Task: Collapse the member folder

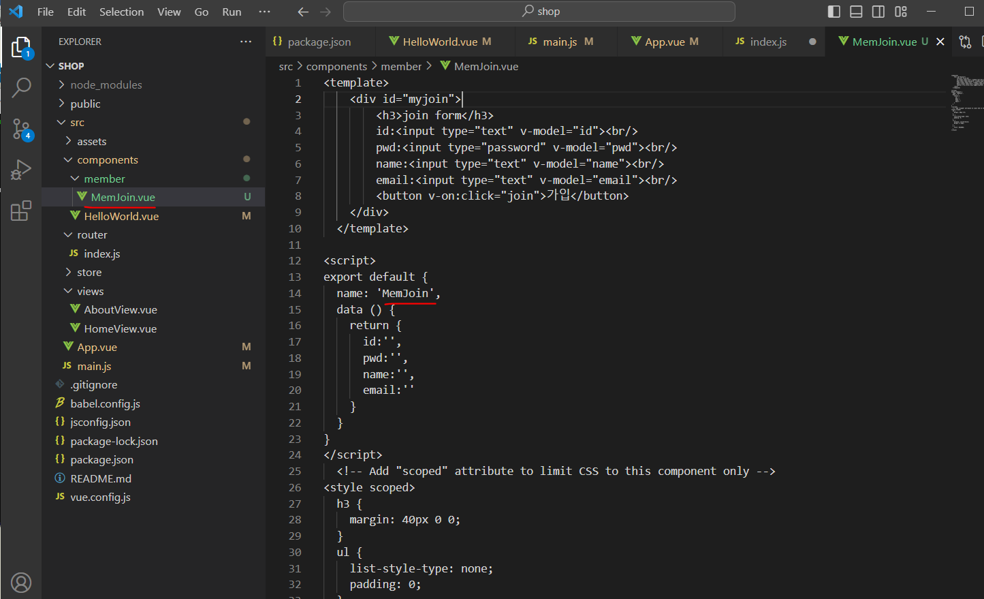Action: 75,179
